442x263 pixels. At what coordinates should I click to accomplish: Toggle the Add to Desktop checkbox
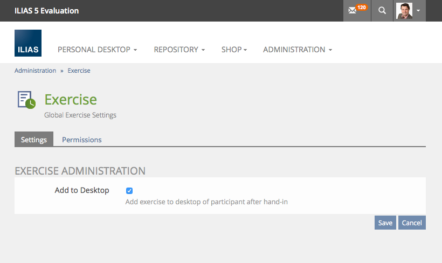point(129,191)
